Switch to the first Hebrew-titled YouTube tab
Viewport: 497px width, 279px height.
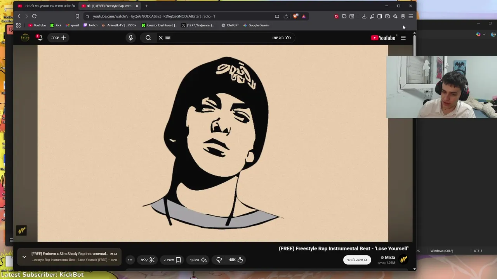47,6
